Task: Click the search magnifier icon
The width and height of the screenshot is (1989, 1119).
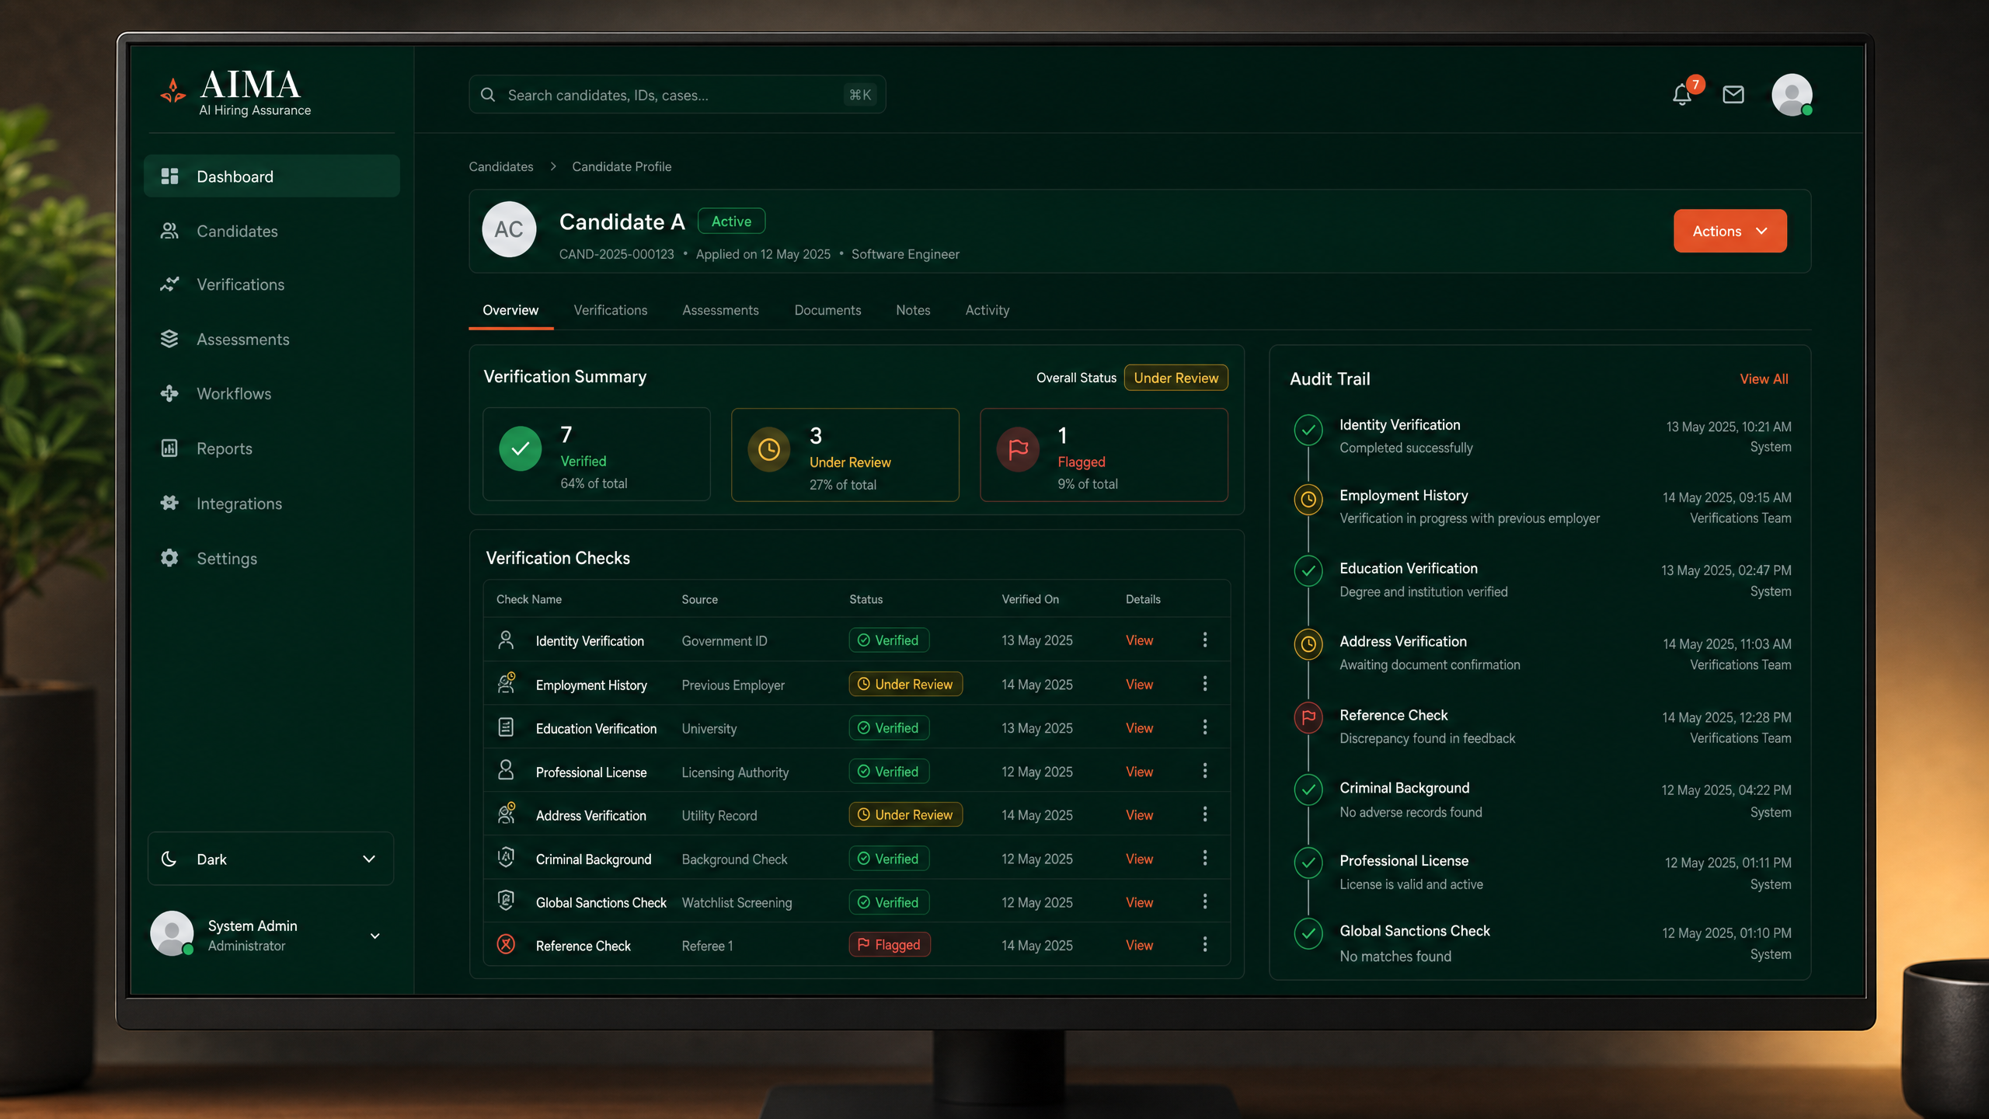Action: pos(488,95)
